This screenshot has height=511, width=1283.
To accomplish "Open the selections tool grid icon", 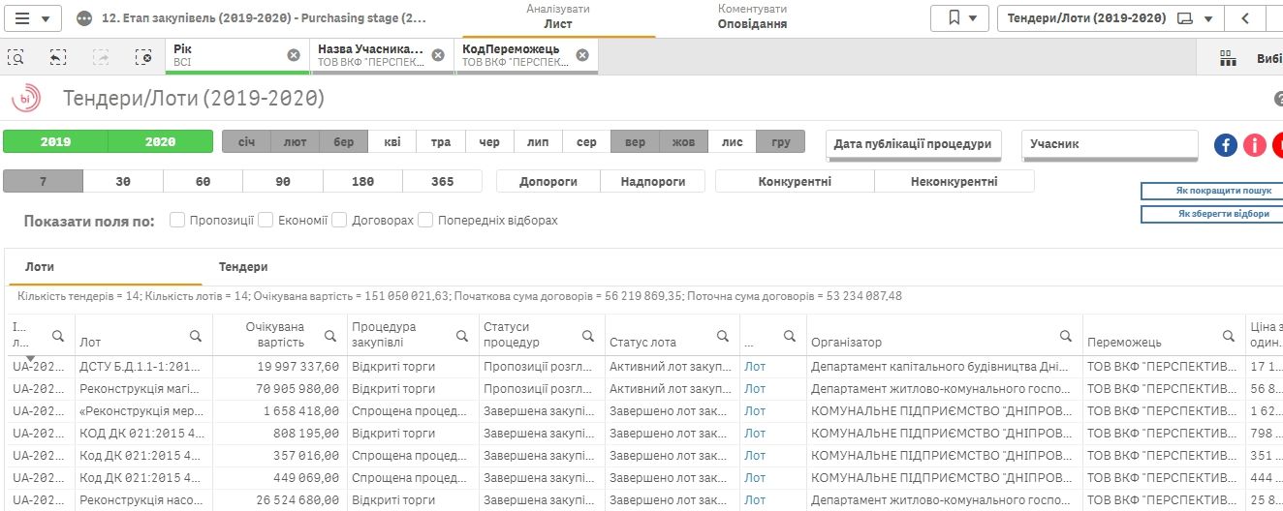I will pos(1228,58).
